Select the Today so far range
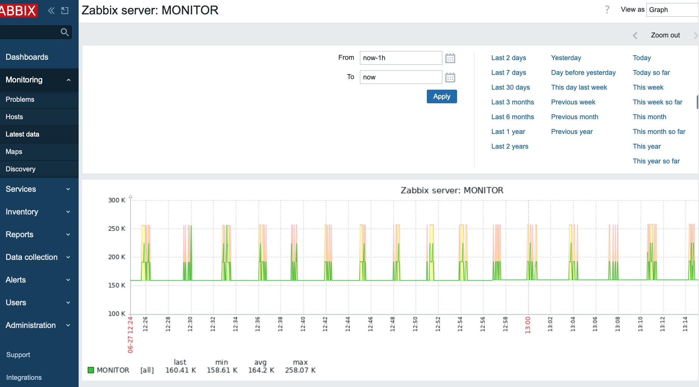The height and width of the screenshot is (387, 699). click(x=651, y=73)
